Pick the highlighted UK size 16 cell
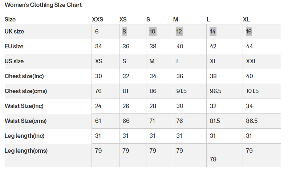This screenshot has width=308, height=172. click(249, 32)
